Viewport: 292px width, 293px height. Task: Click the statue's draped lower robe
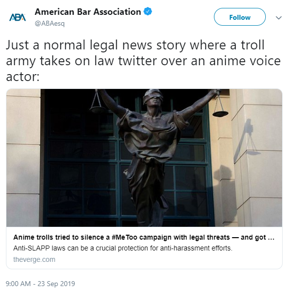[148, 191]
